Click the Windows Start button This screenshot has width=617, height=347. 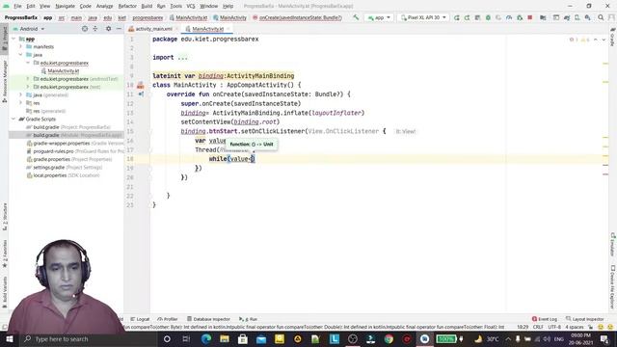pos(9,338)
